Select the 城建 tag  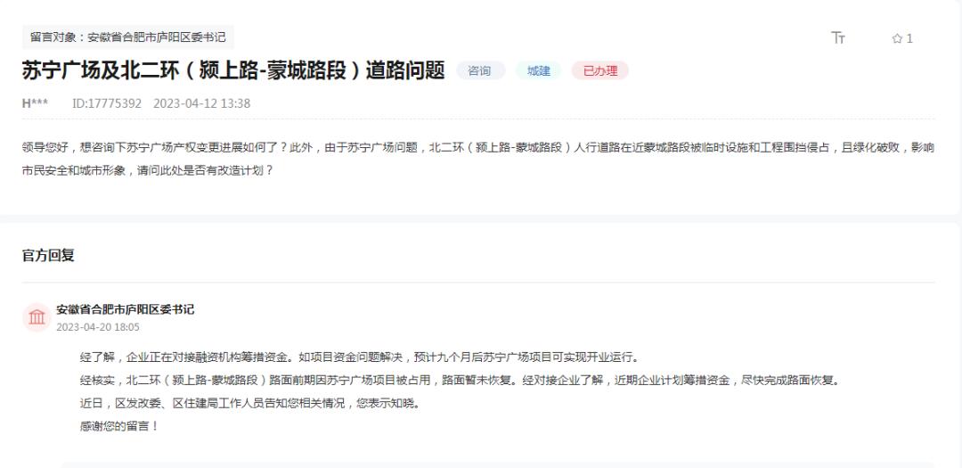point(539,70)
